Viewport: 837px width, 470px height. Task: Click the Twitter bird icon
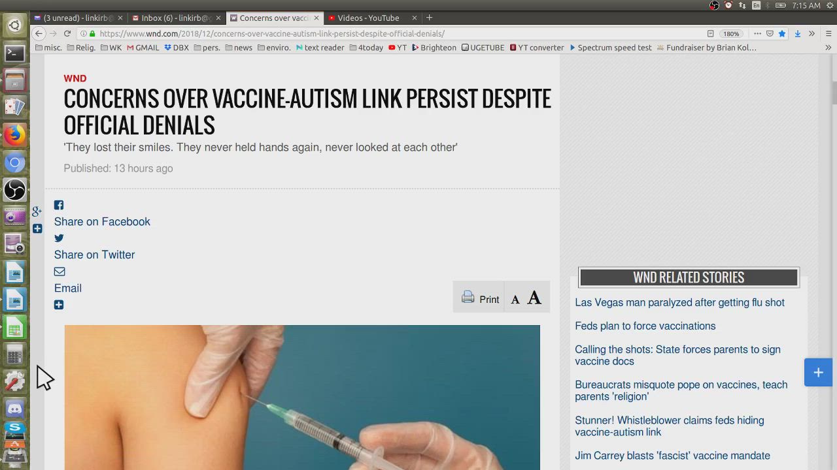click(59, 238)
